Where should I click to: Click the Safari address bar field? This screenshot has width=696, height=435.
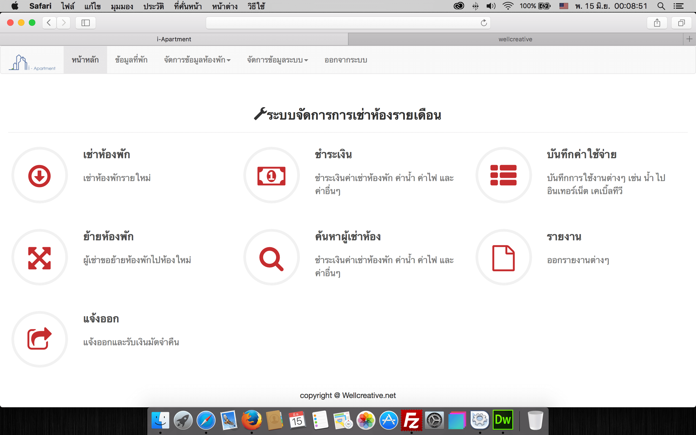[342, 23]
